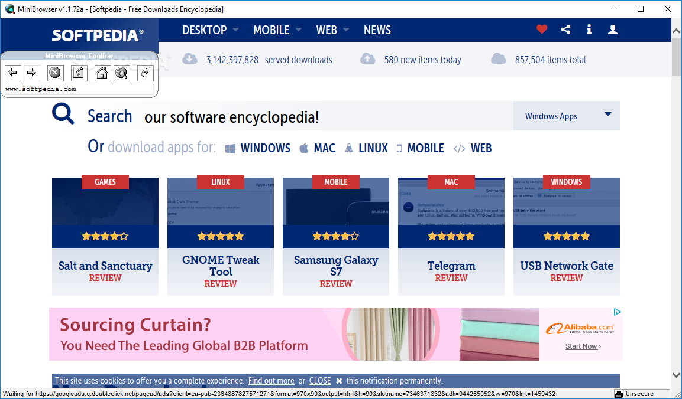The image size is (682, 399).
Task: Click the Unsecure lock icon in status bar
Action: 619,394
